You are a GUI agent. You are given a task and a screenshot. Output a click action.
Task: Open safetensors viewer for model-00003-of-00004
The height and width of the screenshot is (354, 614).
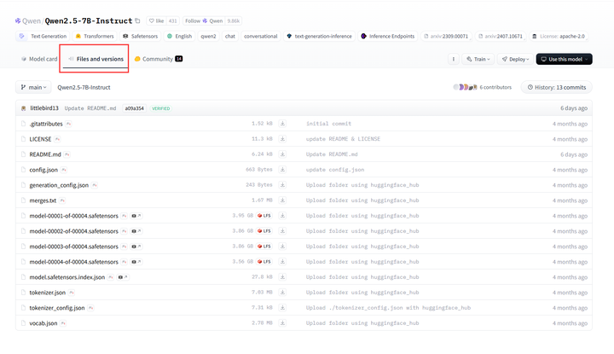(x=136, y=247)
